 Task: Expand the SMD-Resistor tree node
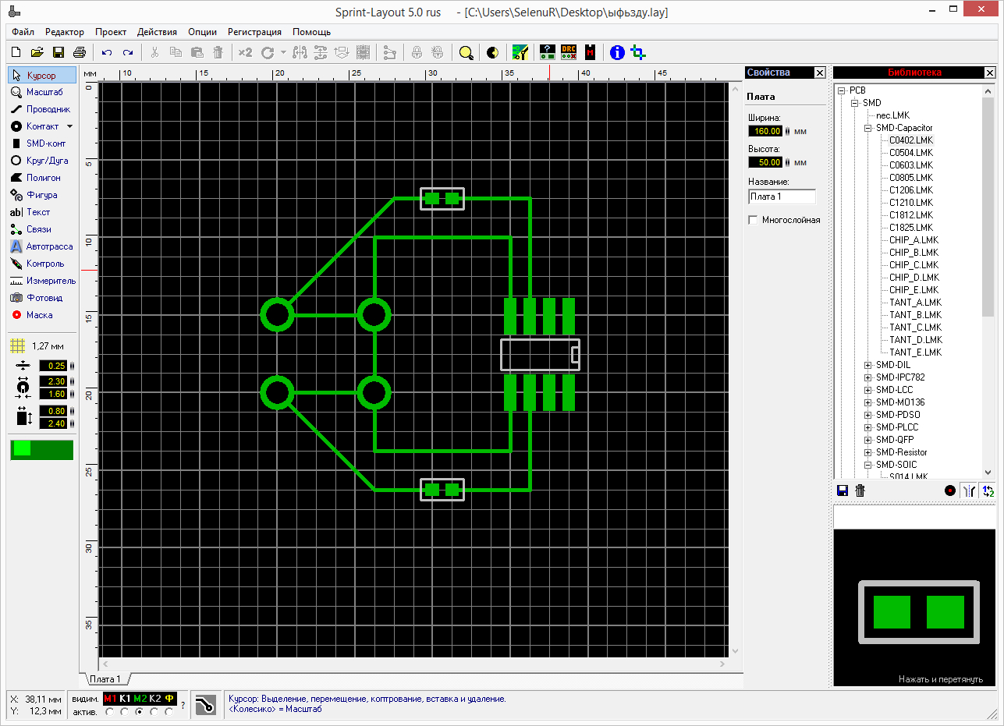click(868, 452)
